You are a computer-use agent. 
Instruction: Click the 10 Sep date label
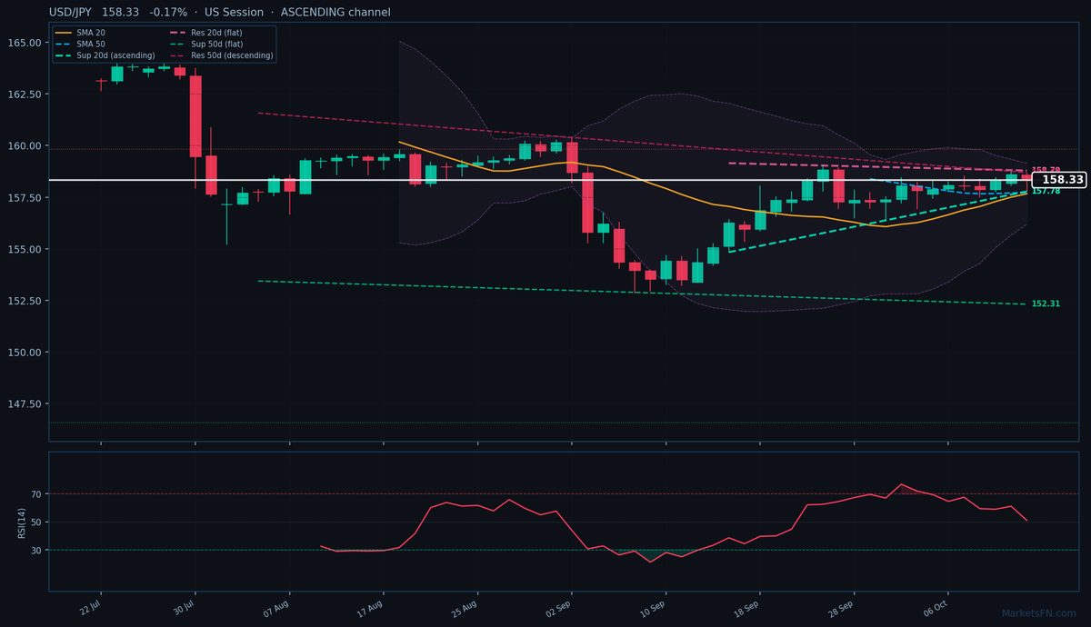(x=653, y=608)
